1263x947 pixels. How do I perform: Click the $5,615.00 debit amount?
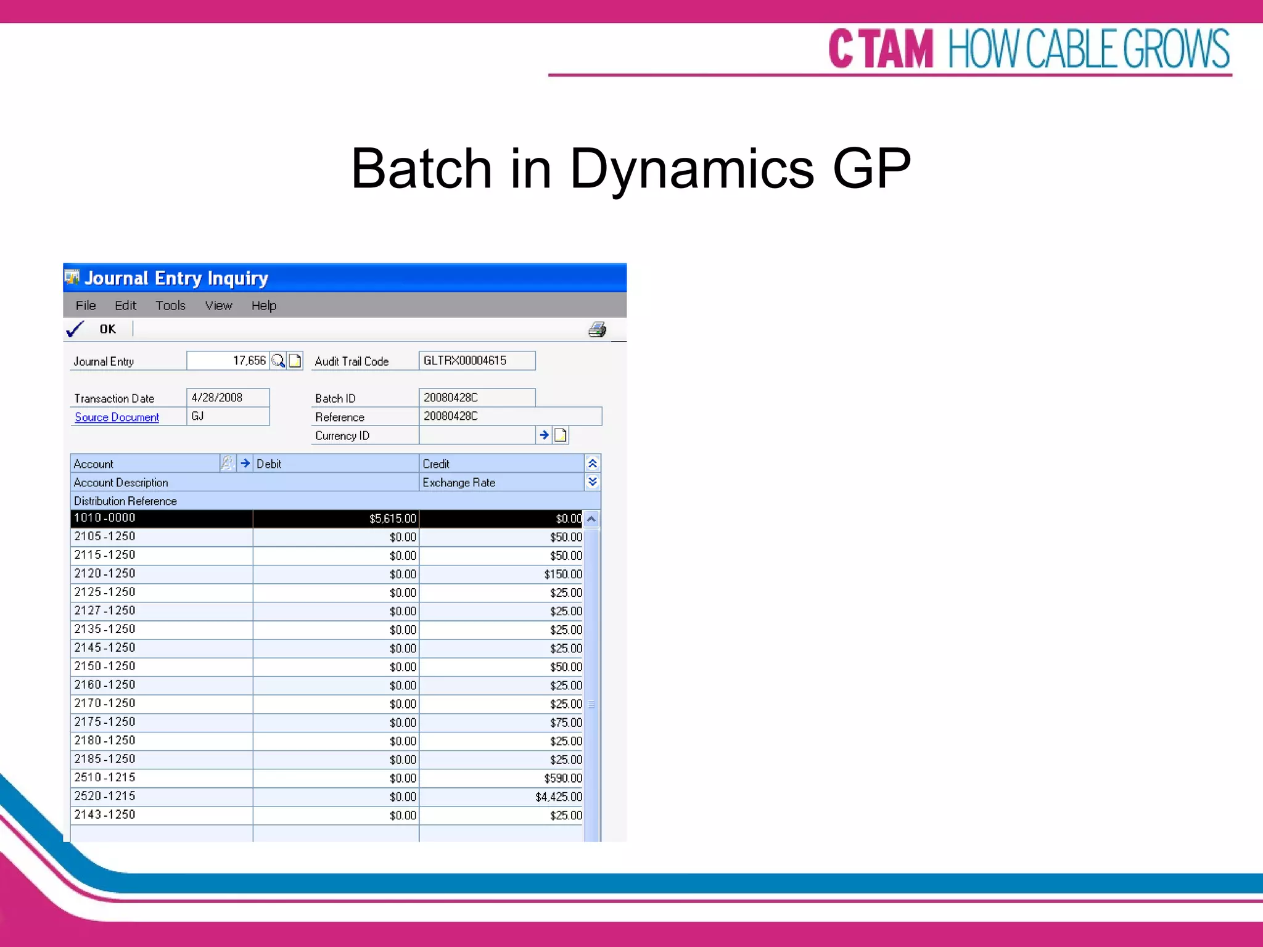[393, 519]
